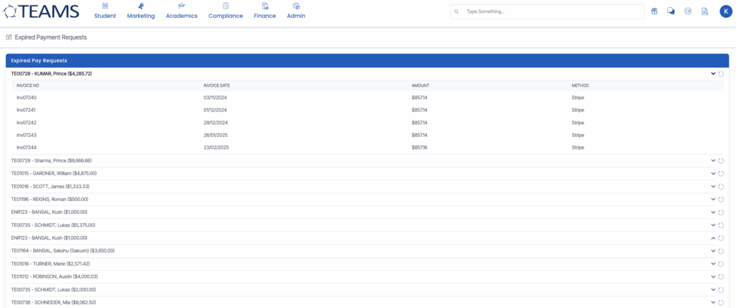736x308 pixels.
Task: Expand the ROBINSON, Austin row chevron
Action: click(713, 276)
